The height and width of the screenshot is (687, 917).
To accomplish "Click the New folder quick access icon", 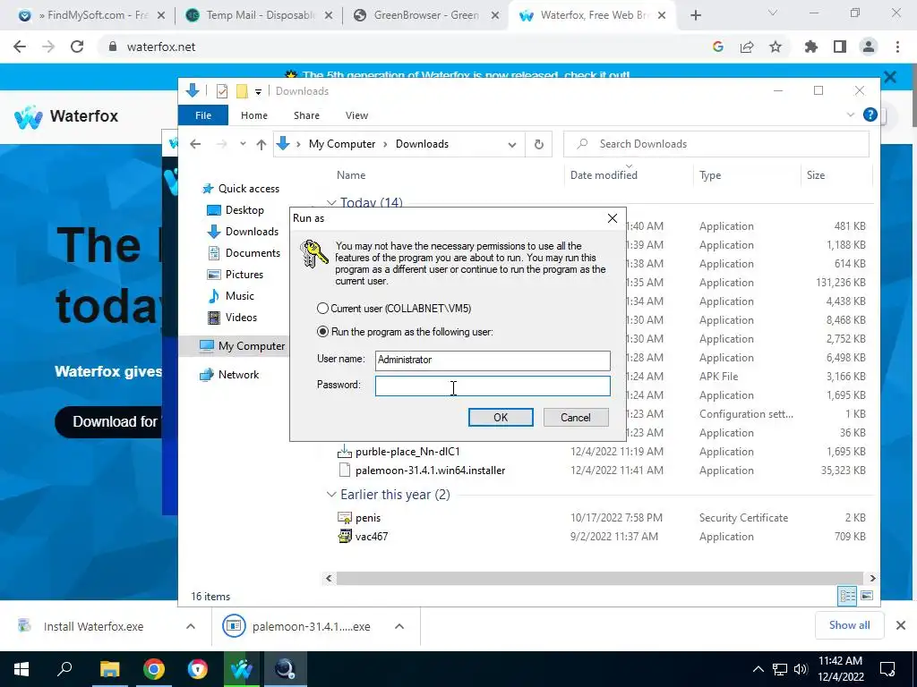I will click(x=242, y=91).
